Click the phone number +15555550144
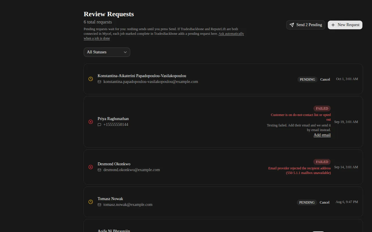The image size is (372, 232). (x=116, y=125)
